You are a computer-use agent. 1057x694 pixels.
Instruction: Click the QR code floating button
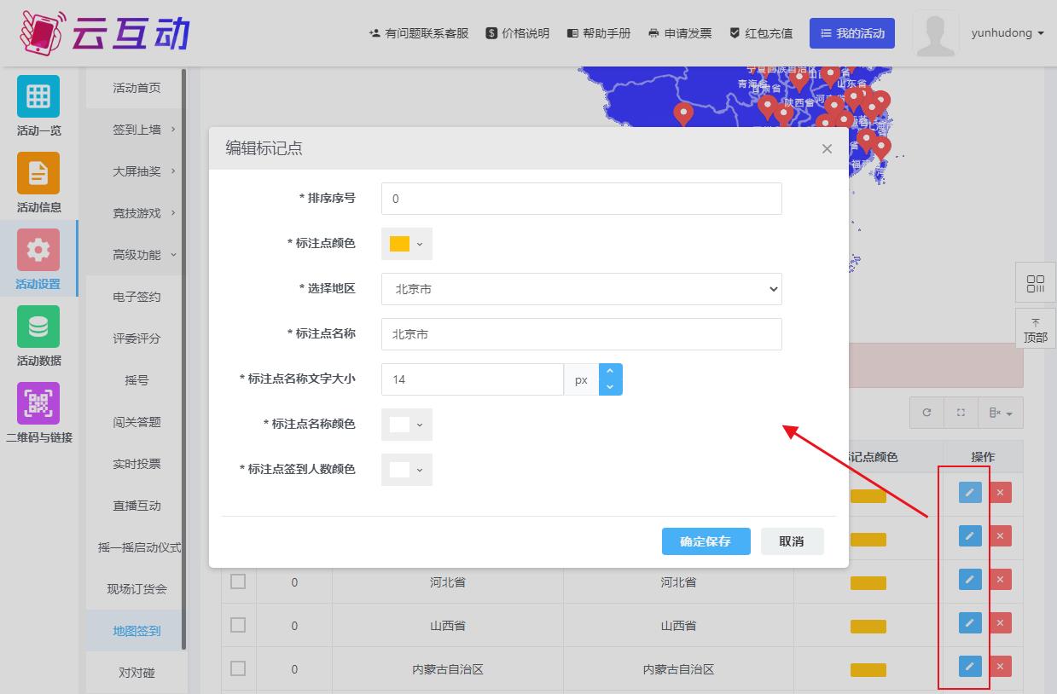[1036, 283]
